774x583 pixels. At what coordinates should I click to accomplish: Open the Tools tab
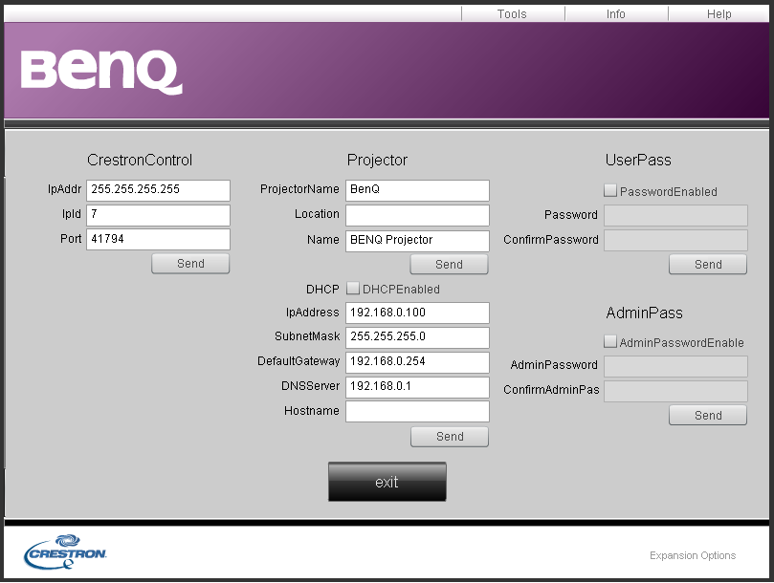(x=513, y=13)
